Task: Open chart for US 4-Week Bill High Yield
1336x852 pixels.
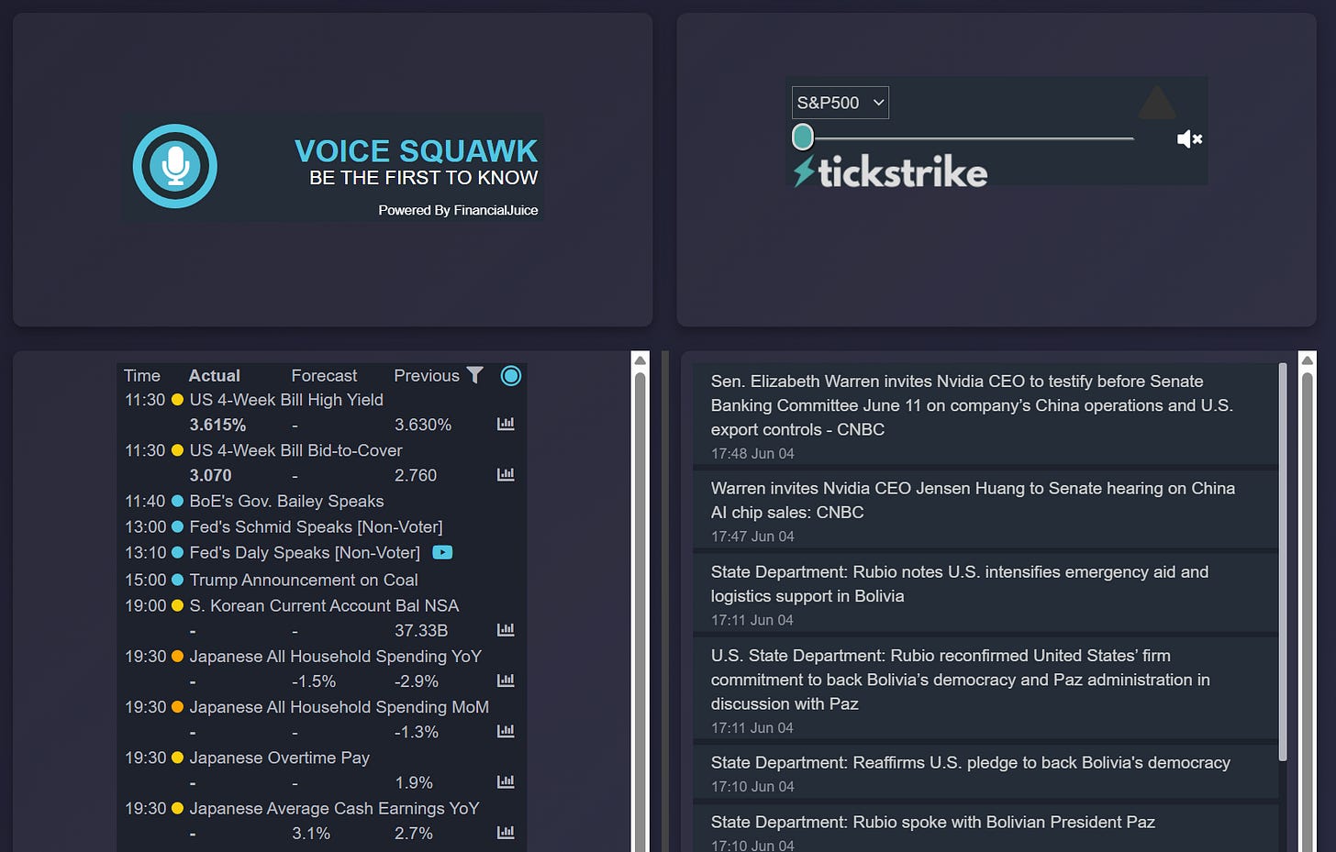Action: click(506, 424)
